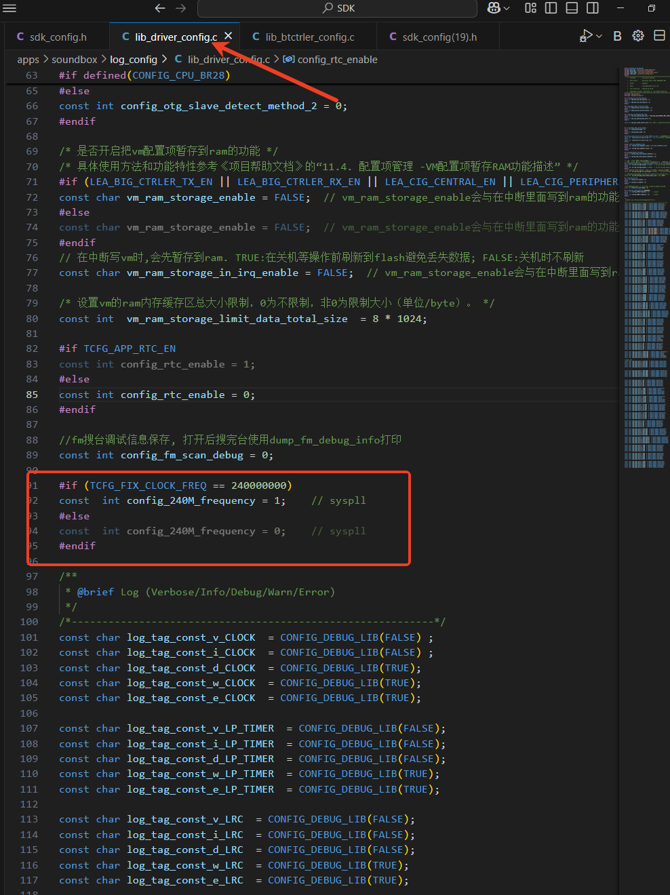Image resolution: width=670 pixels, height=895 pixels.
Task: Click log_tag_const_v_CLOCK on line 101
Action: 191,637
